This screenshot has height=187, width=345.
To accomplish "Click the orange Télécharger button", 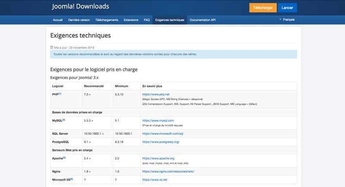I will [263, 8].
